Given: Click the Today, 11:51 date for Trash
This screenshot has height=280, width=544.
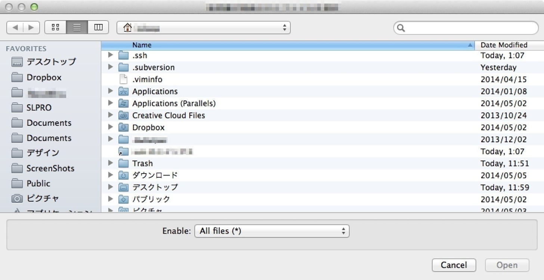Looking at the screenshot, I should 505,164.
